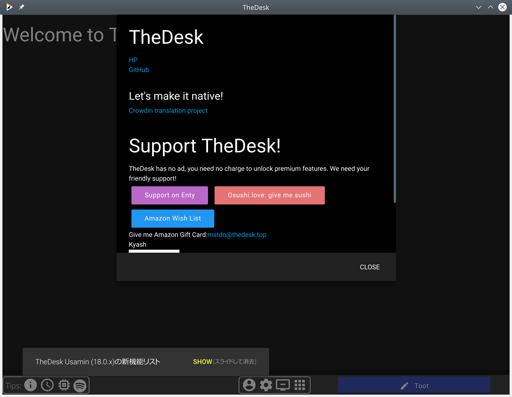Maximize window using up chevron

pyautogui.click(x=491, y=7)
